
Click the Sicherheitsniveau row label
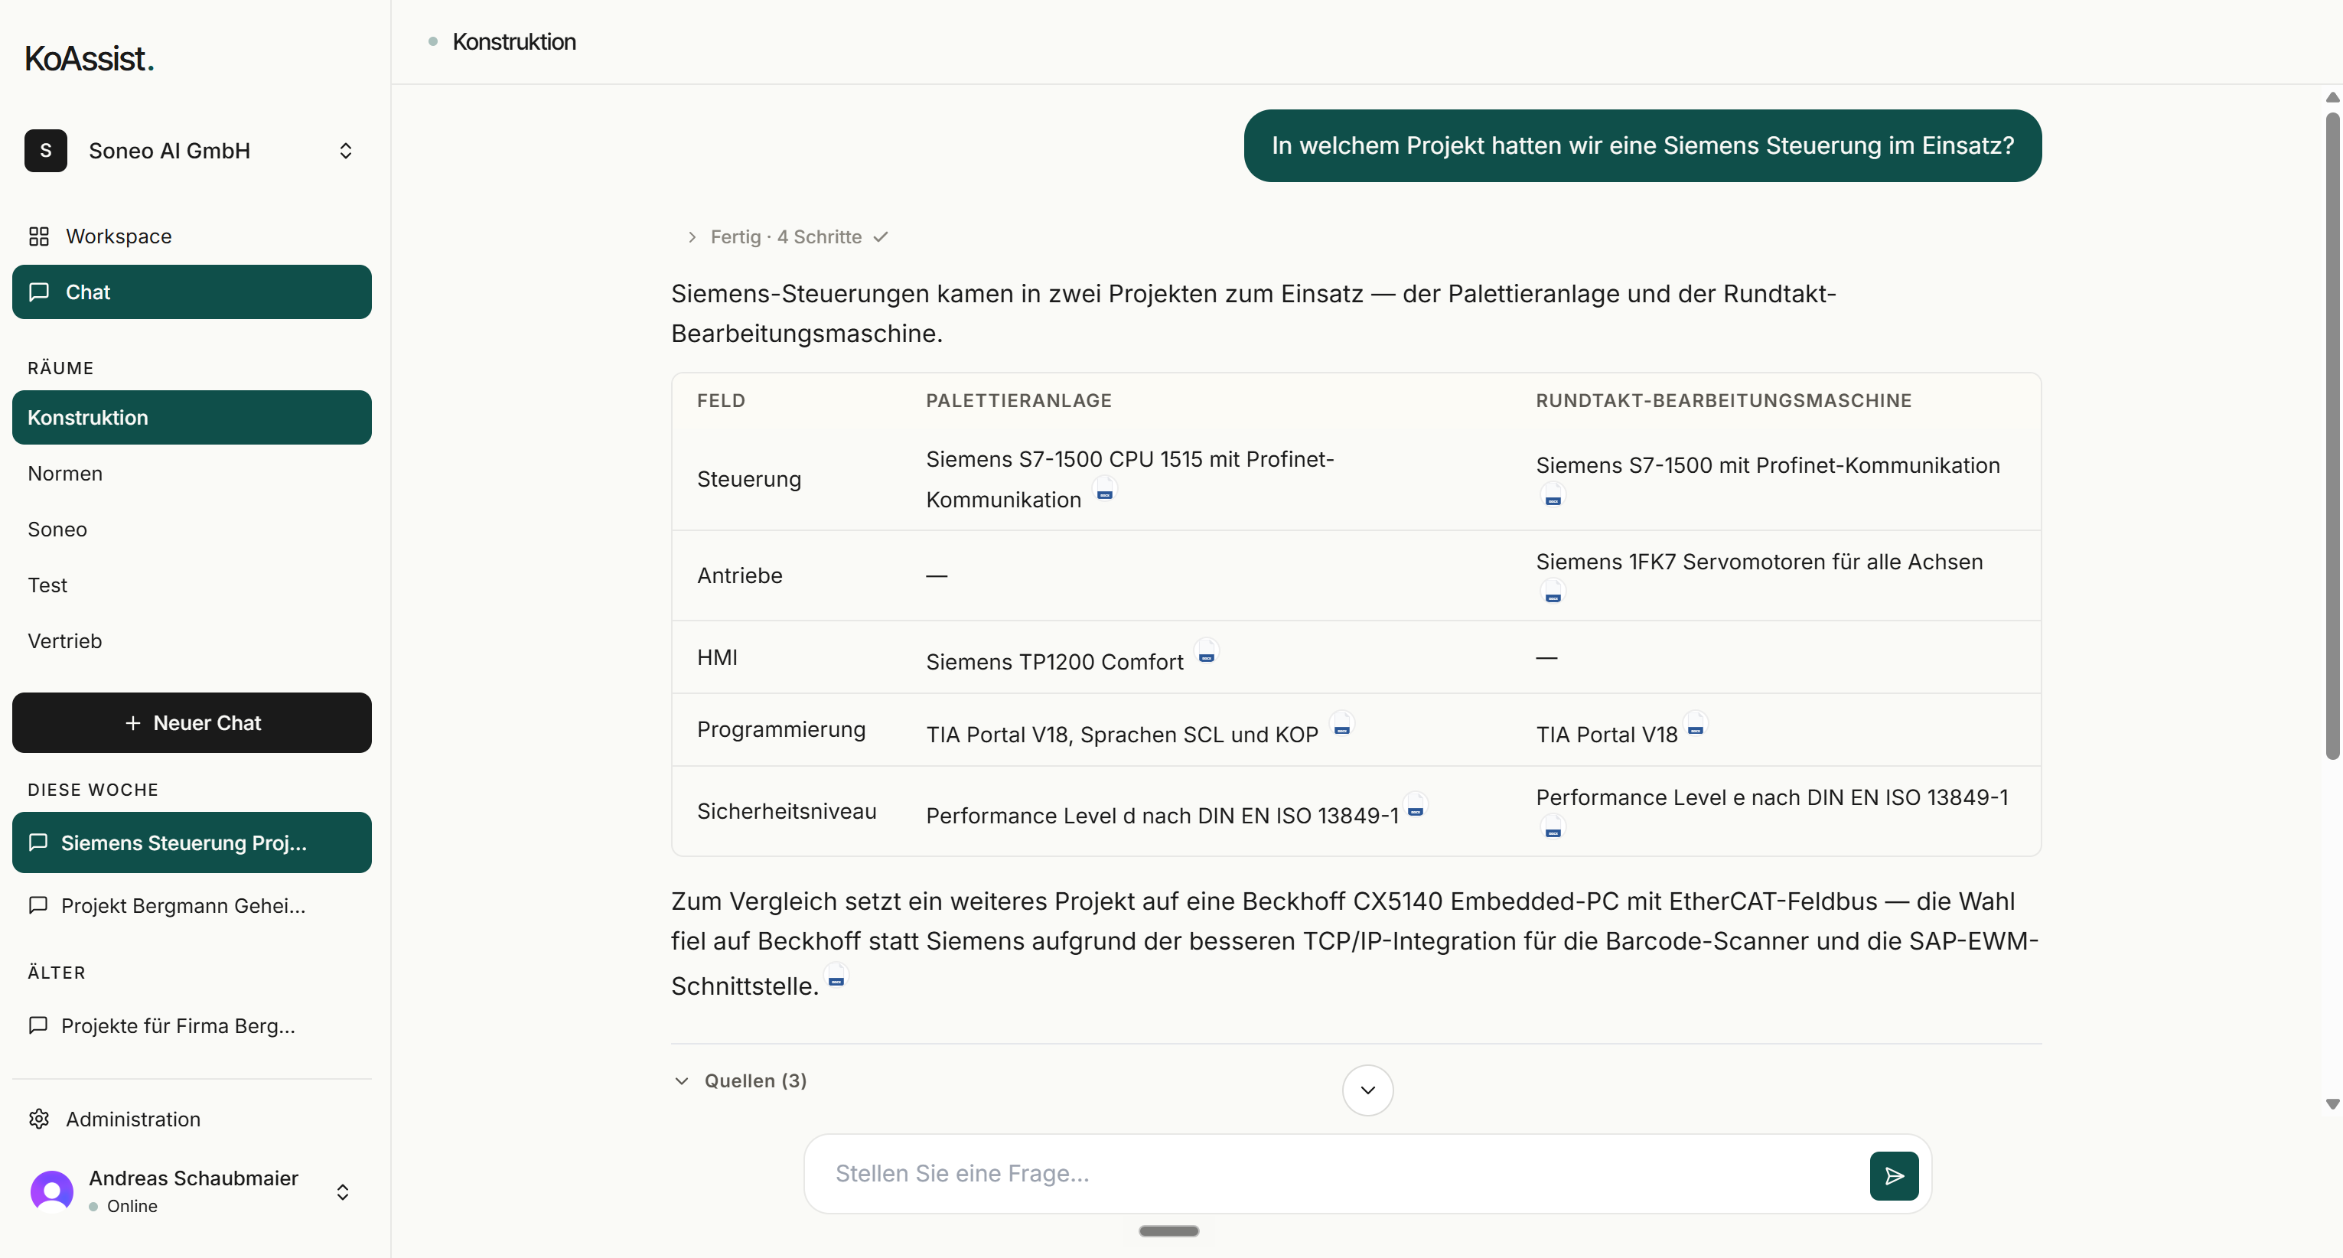point(787,811)
